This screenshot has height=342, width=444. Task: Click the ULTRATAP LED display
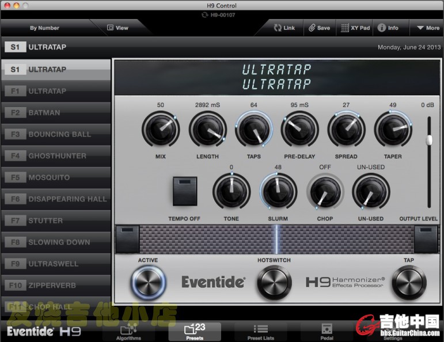click(276, 77)
